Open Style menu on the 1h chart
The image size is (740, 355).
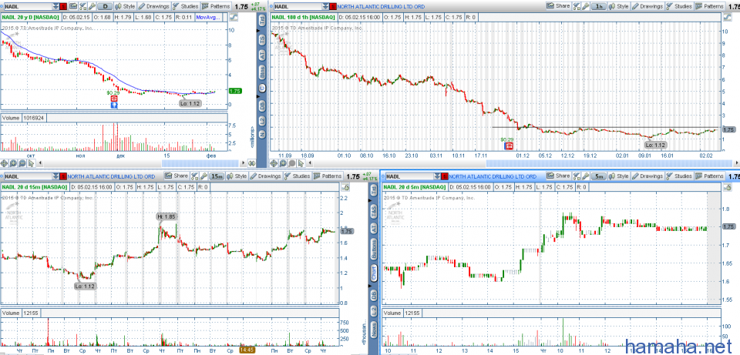619,6
